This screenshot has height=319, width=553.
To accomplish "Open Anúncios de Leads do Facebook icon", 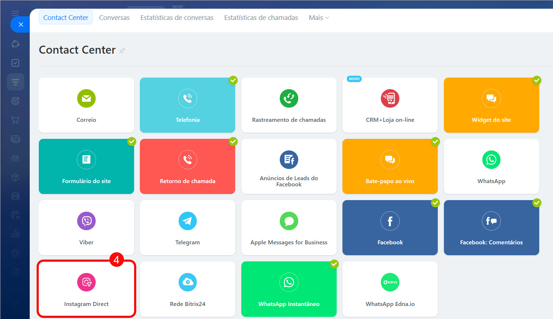I will (x=289, y=159).
